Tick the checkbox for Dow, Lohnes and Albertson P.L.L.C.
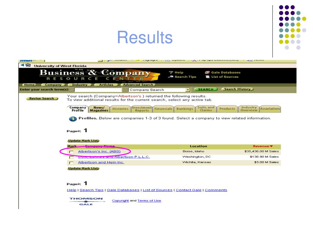313x235 pixels. (x=71, y=158)
